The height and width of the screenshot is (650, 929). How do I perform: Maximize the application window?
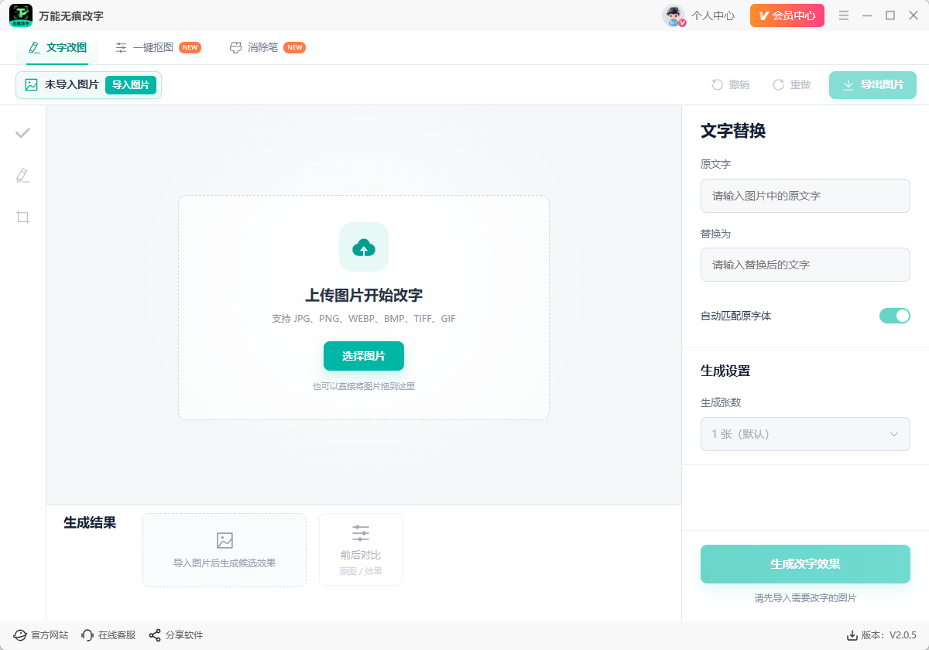pyautogui.click(x=890, y=15)
